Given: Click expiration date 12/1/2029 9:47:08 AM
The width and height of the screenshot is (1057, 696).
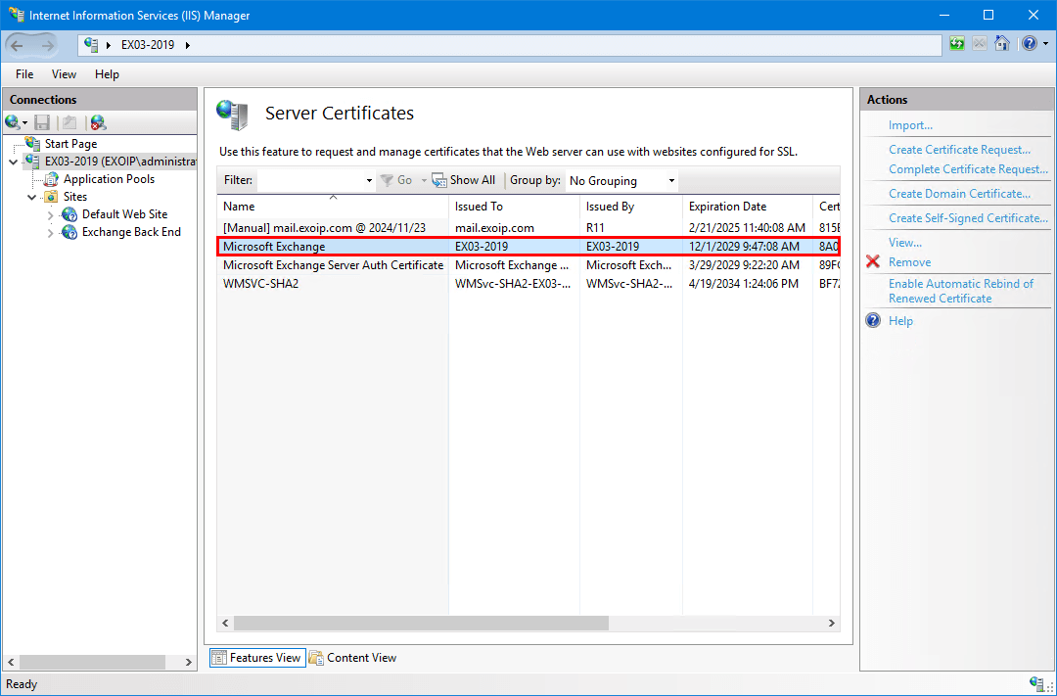Looking at the screenshot, I should tap(744, 247).
